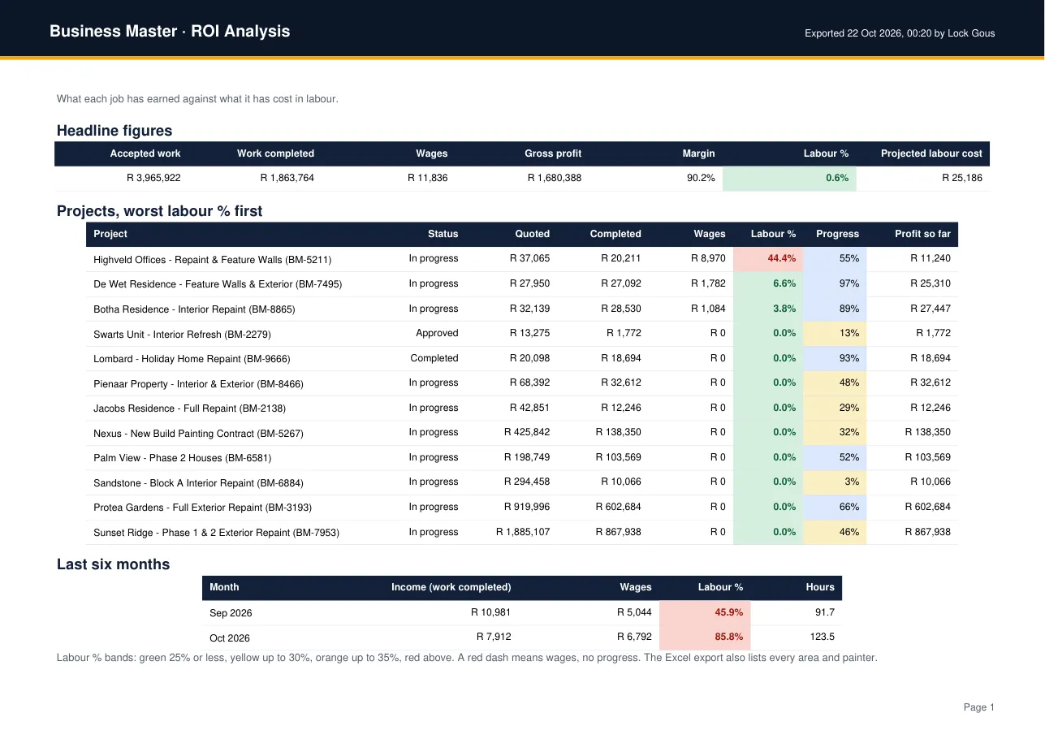
Task: Select the Projected labour cost value R 25,186
Action: coord(961,178)
